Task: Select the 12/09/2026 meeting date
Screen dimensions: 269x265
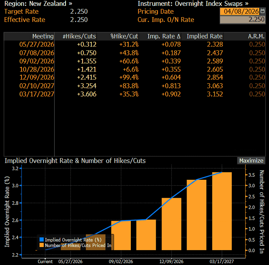Action: click(37, 77)
